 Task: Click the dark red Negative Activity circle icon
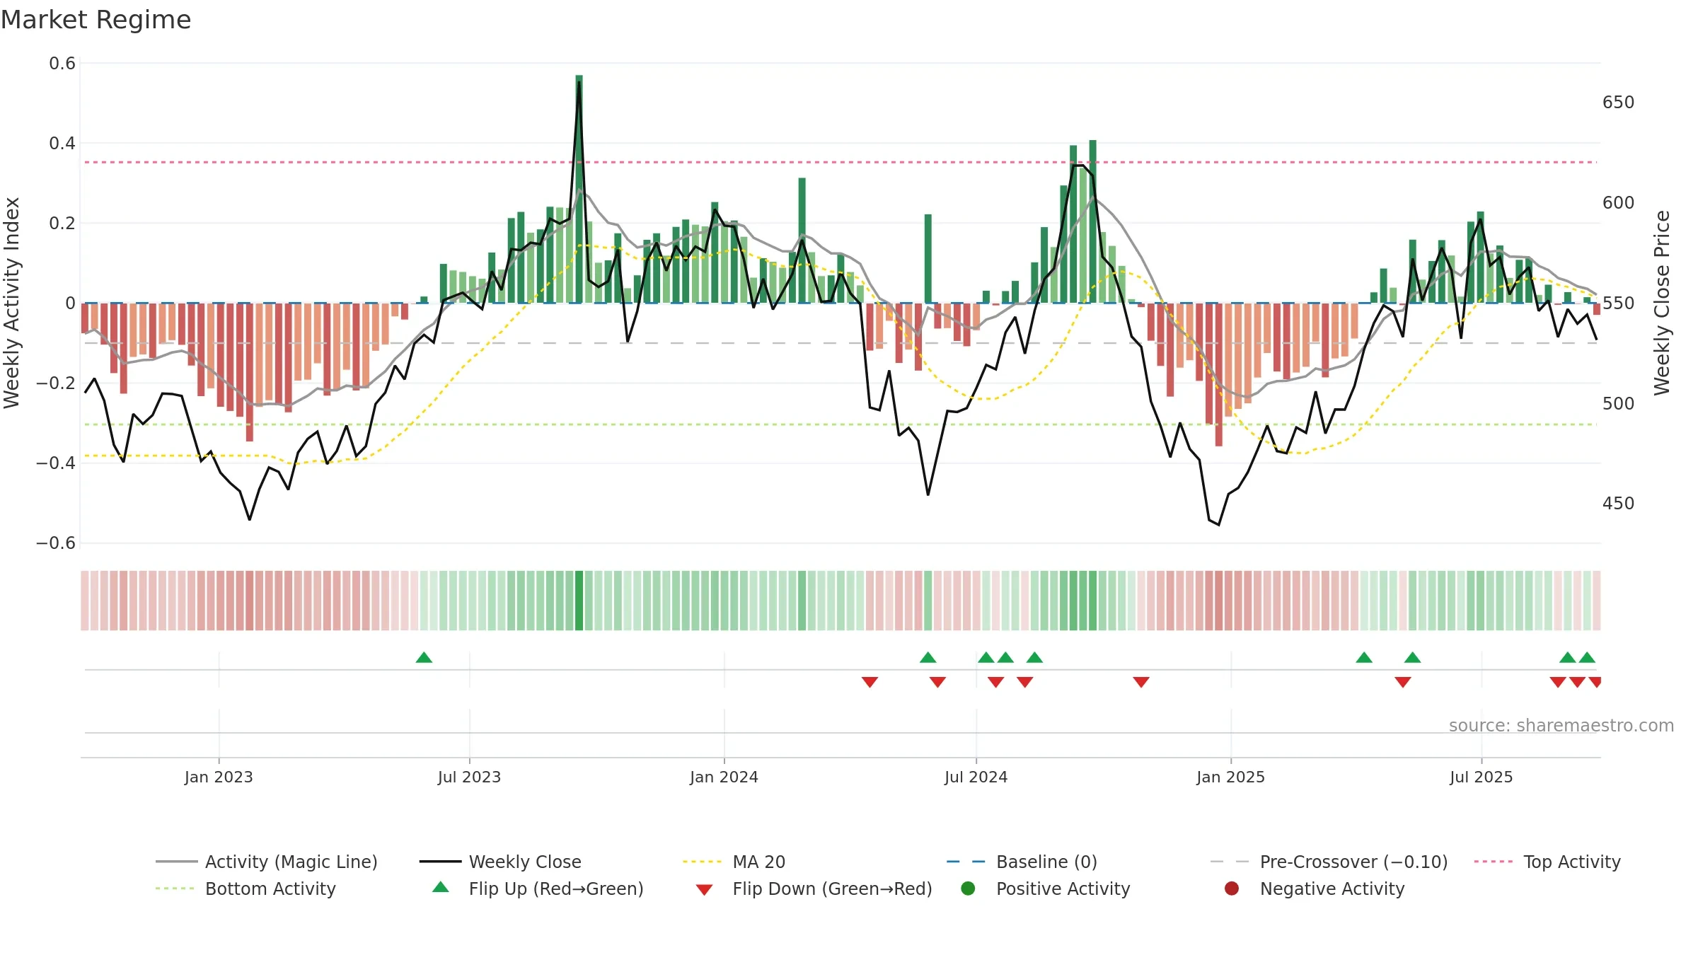coord(1232,889)
